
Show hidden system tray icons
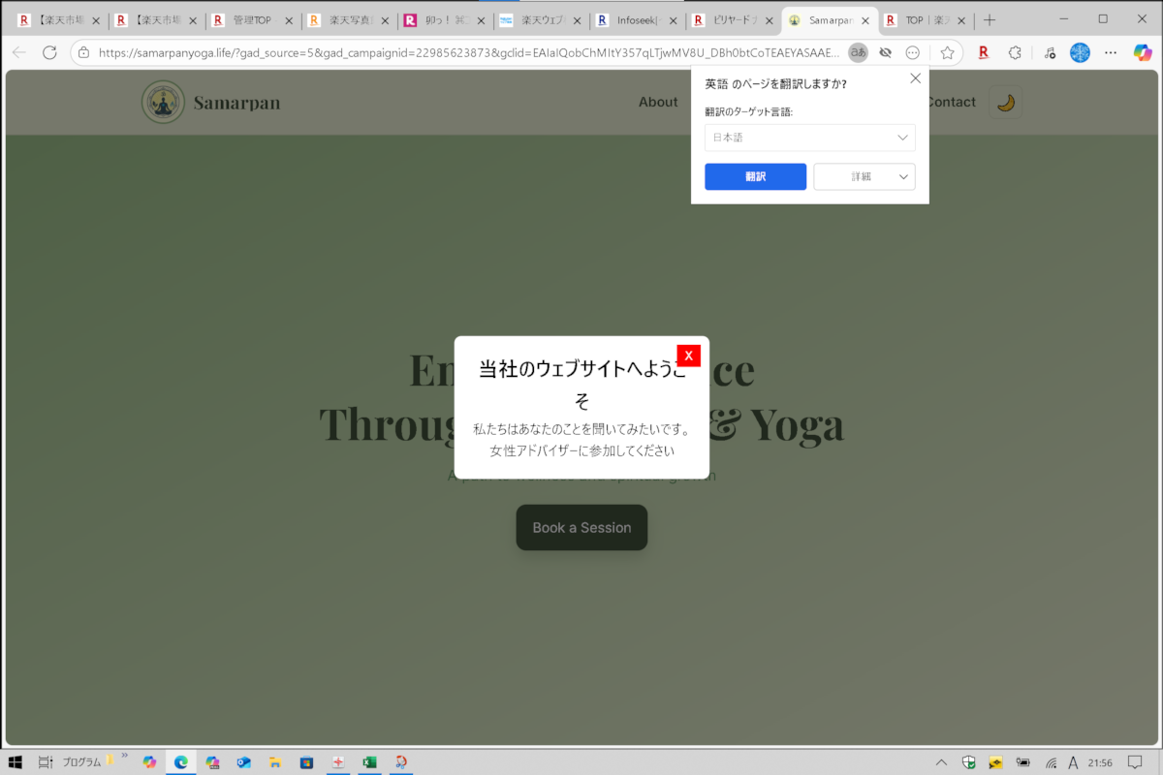pyautogui.click(x=941, y=761)
